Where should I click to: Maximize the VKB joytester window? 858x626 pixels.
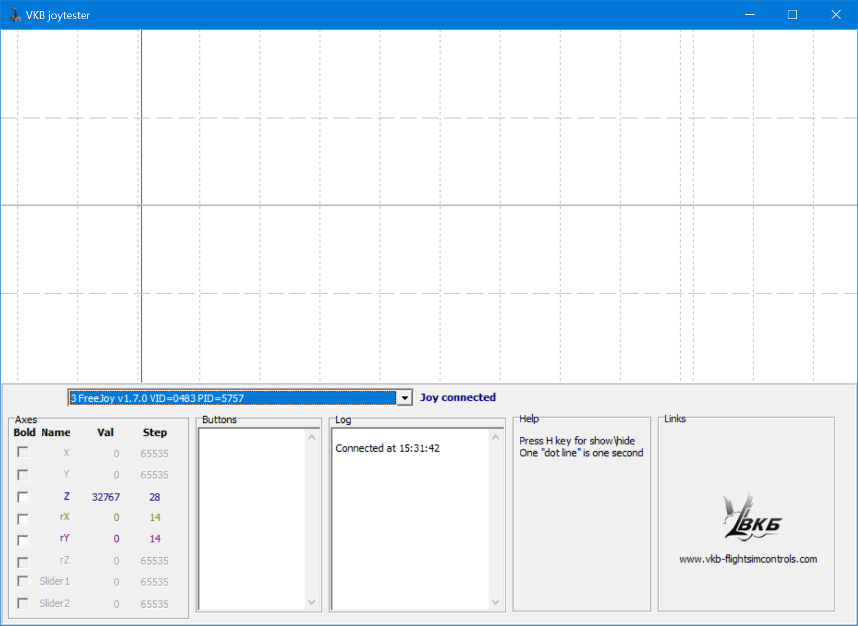(792, 15)
